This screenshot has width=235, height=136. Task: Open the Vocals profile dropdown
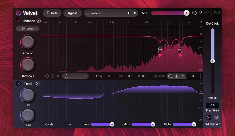coord(58,124)
